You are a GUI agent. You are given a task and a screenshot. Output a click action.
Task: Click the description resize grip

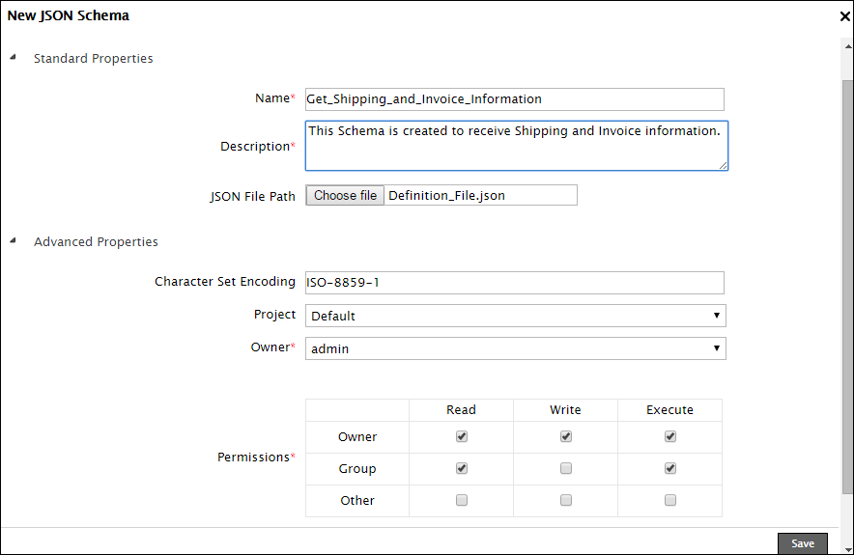723,165
